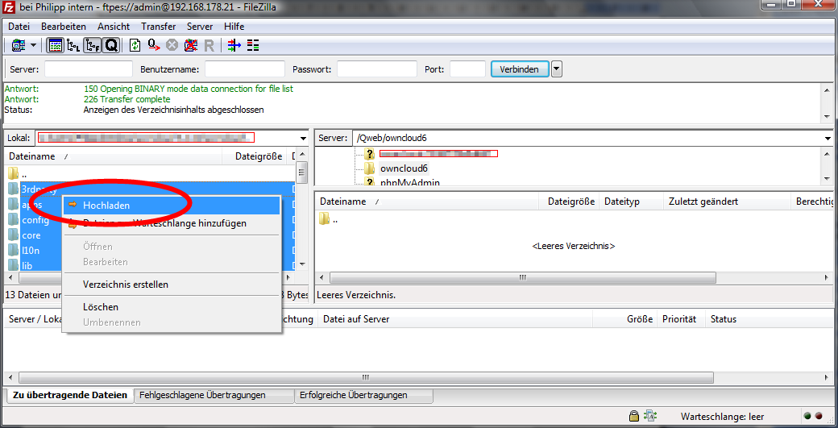Screen dimensions: 838x428
Task: Expand the Lokal path dropdown
Action: [x=303, y=139]
